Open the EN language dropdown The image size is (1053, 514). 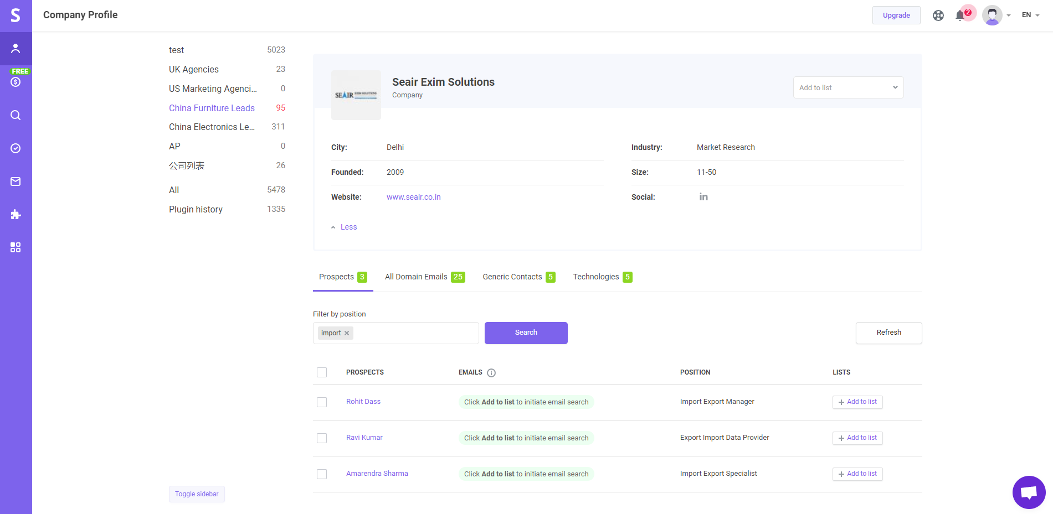[x=1030, y=15]
